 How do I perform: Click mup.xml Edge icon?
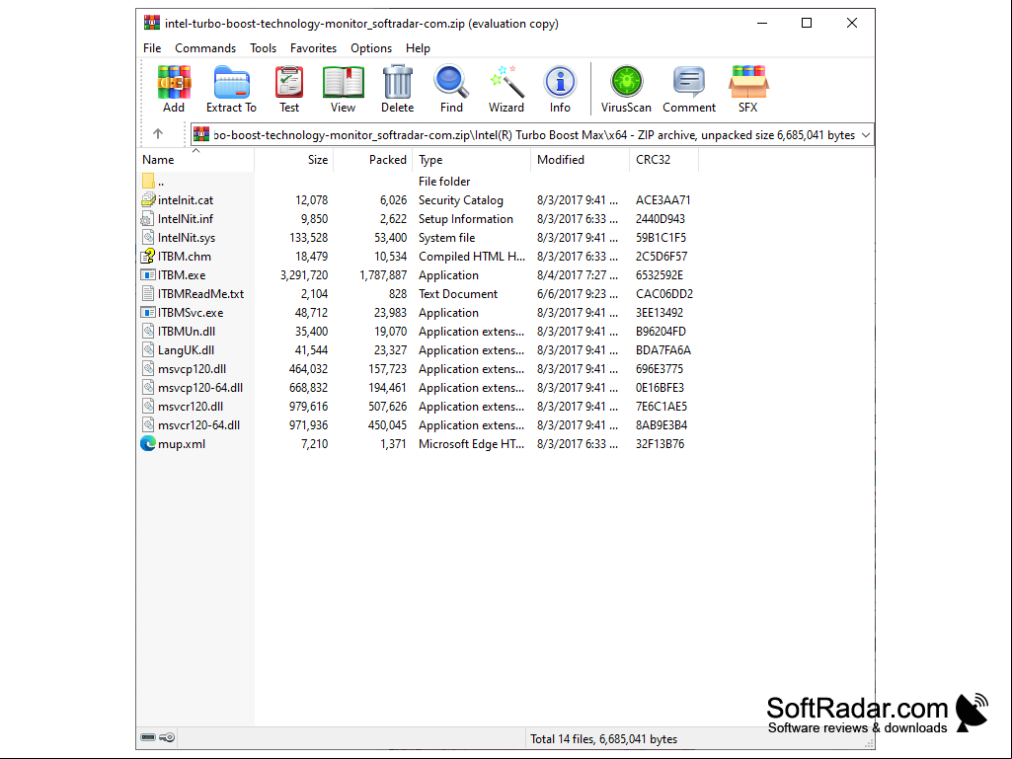148,444
